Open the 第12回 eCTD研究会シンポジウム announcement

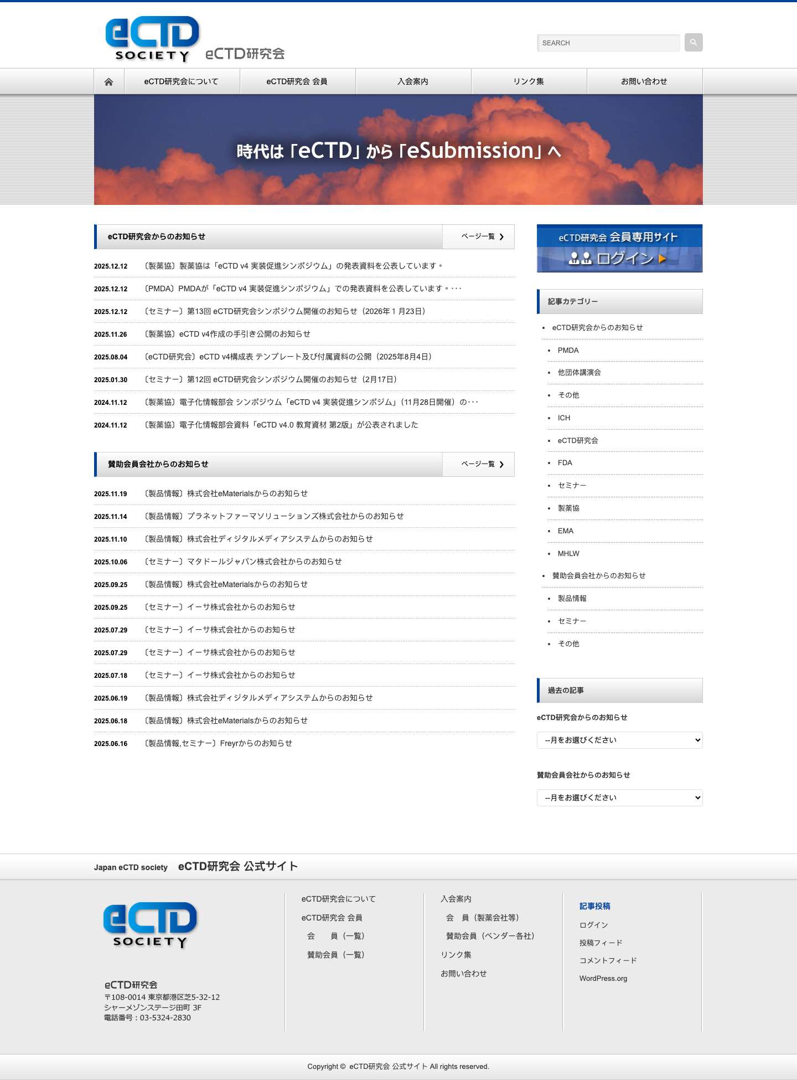point(272,379)
